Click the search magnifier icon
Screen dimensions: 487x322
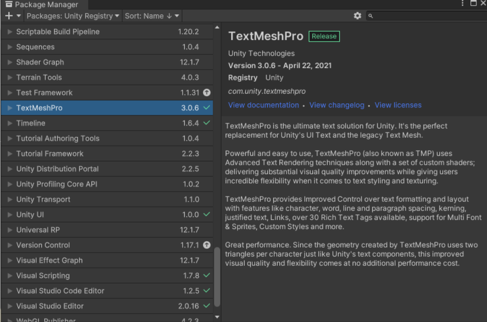371,16
